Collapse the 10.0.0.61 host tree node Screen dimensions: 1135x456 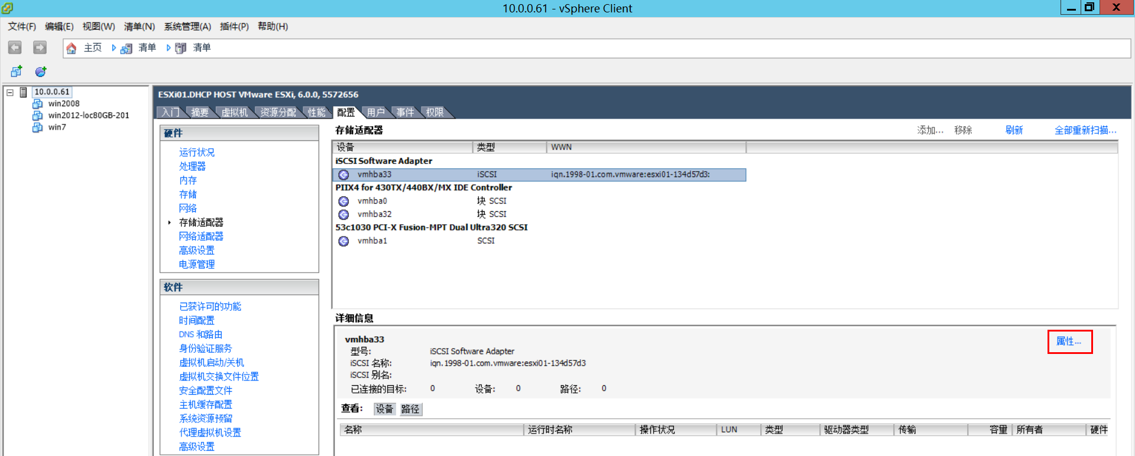point(10,92)
